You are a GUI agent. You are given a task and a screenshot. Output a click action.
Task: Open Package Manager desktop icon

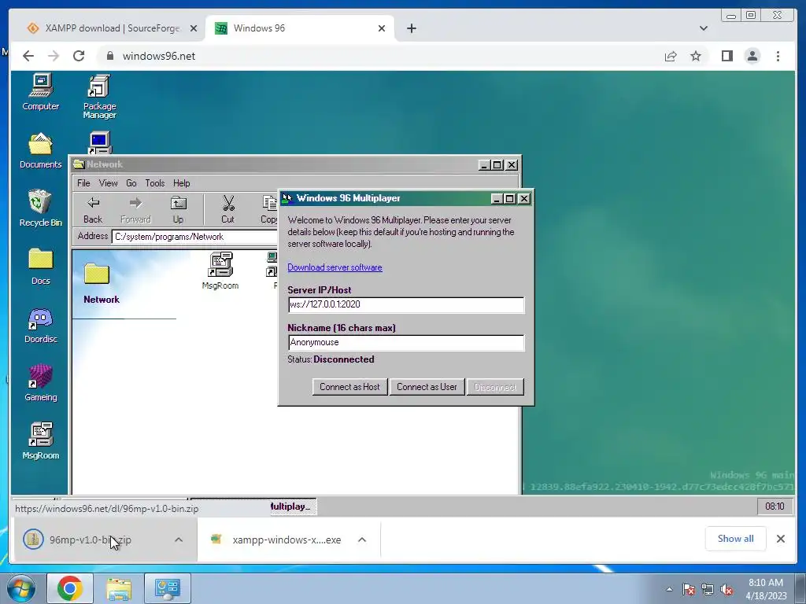coord(99,97)
